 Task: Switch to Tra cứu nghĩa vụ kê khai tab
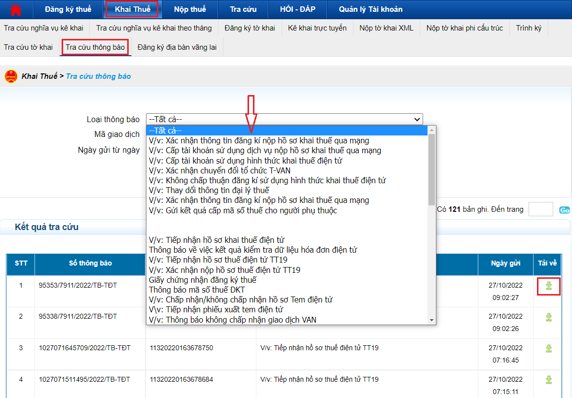point(43,28)
